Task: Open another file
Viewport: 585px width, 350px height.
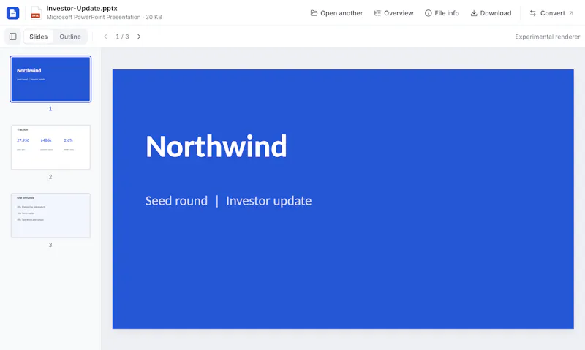Action: [336, 13]
